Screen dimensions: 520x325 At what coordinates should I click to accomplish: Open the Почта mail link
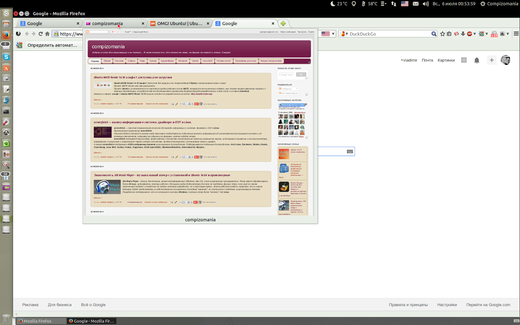point(427,60)
